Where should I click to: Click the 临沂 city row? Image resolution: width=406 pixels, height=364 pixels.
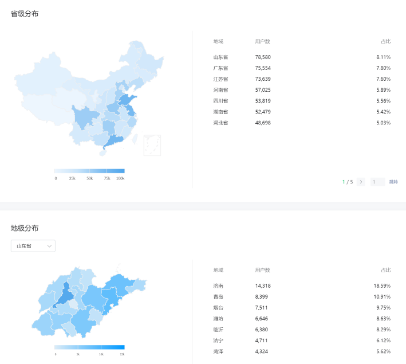click(302, 330)
